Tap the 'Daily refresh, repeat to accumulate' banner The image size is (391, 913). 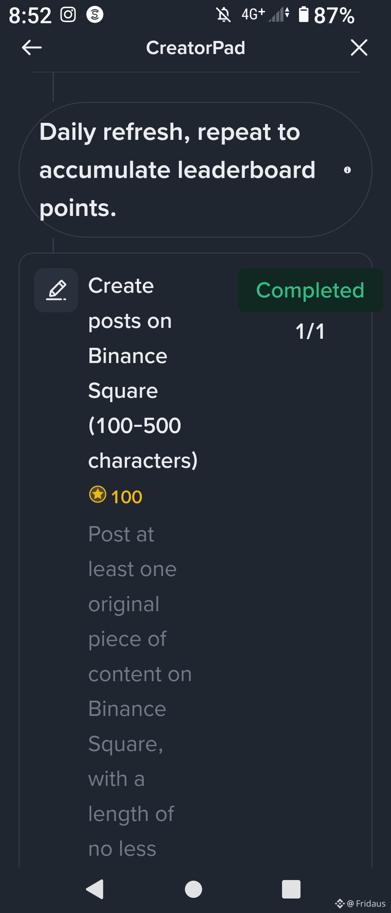(177, 170)
